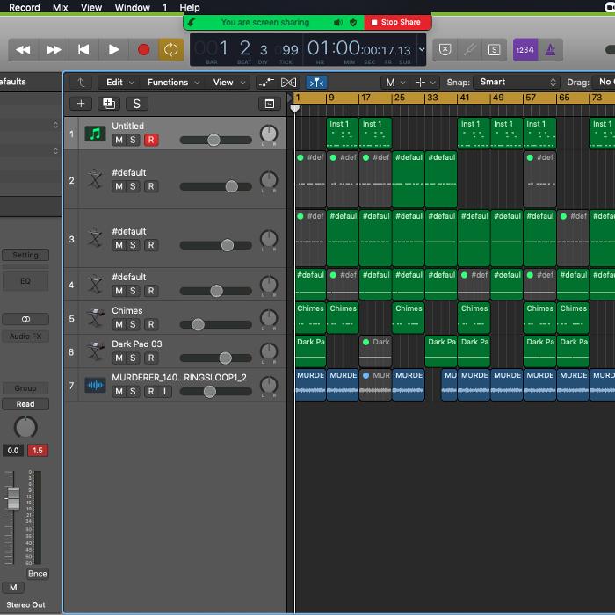Open the Window menu in menu bar

[x=132, y=7]
